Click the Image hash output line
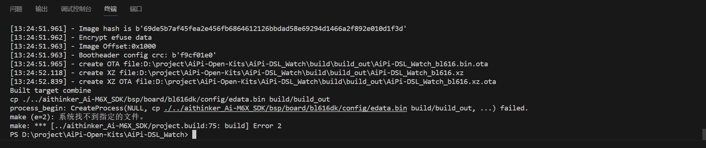This screenshot has height=148, width=706. [208, 29]
